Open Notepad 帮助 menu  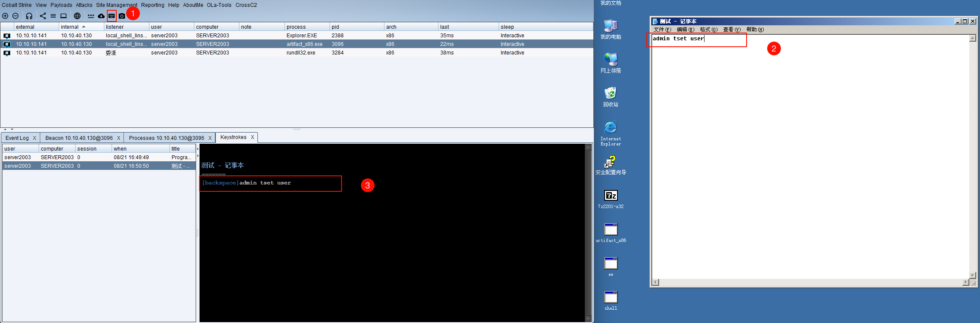[x=755, y=30]
